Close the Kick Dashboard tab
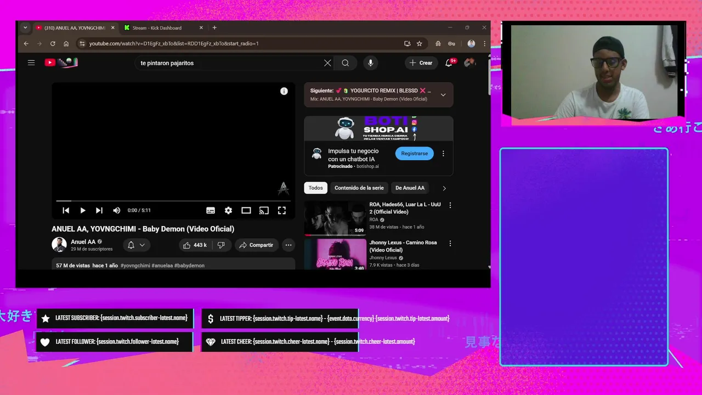This screenshot has height=395, width=702. (201, 28)
